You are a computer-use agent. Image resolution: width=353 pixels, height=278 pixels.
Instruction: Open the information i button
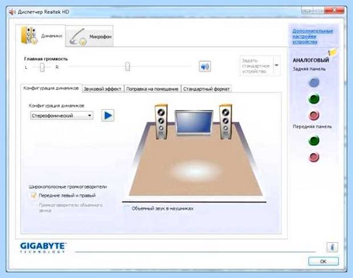(x=332, y=247)
